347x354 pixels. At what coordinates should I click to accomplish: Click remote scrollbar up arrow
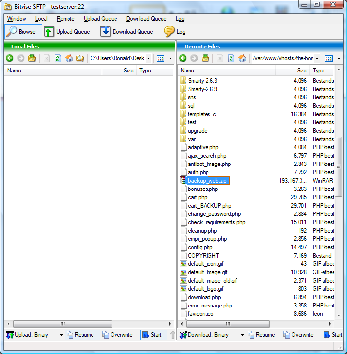click(x=339, y=70)
